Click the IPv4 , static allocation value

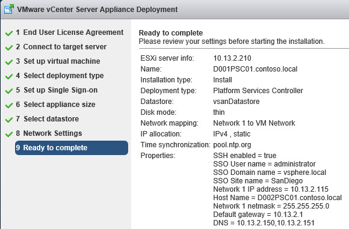click(232, 134)
